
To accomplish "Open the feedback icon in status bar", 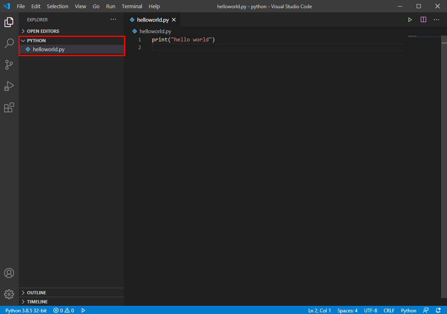I will [x=426, y=310].
